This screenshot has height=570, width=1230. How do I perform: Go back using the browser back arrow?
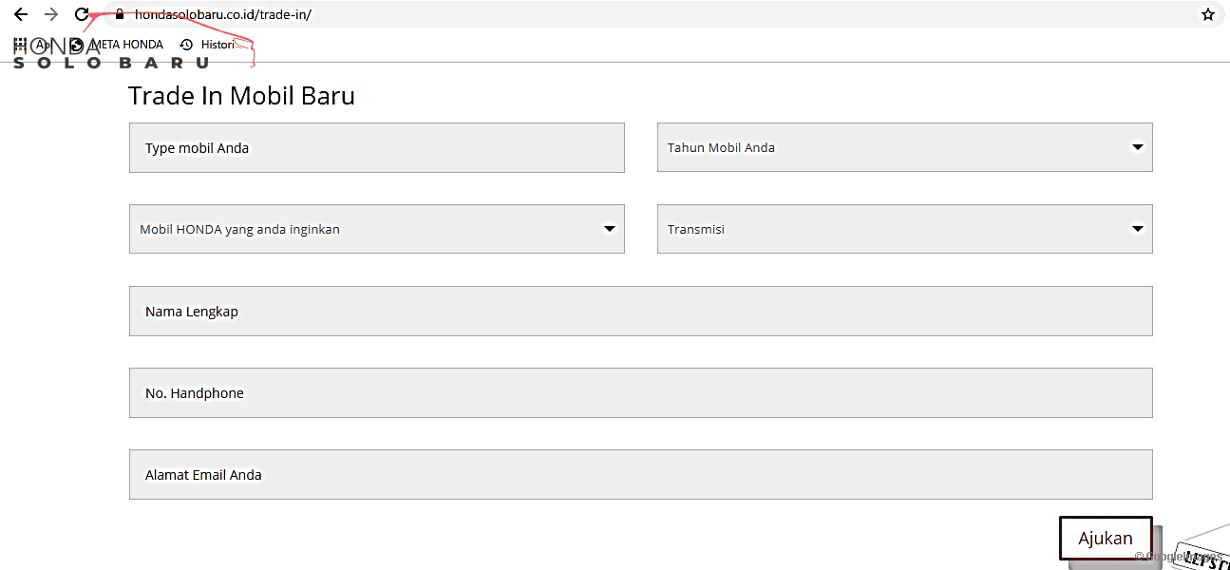[x=21, y=14]
